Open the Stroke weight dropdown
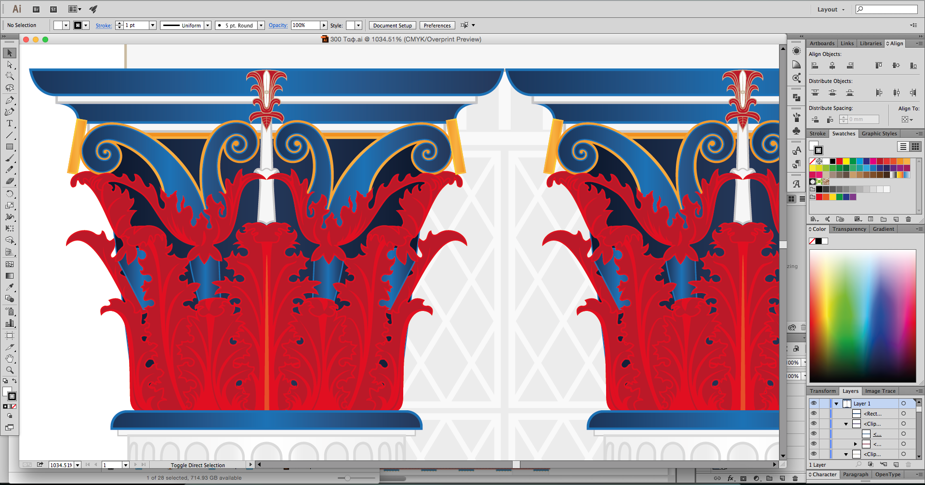The image size is (925, 485). [x=152, y=26]
